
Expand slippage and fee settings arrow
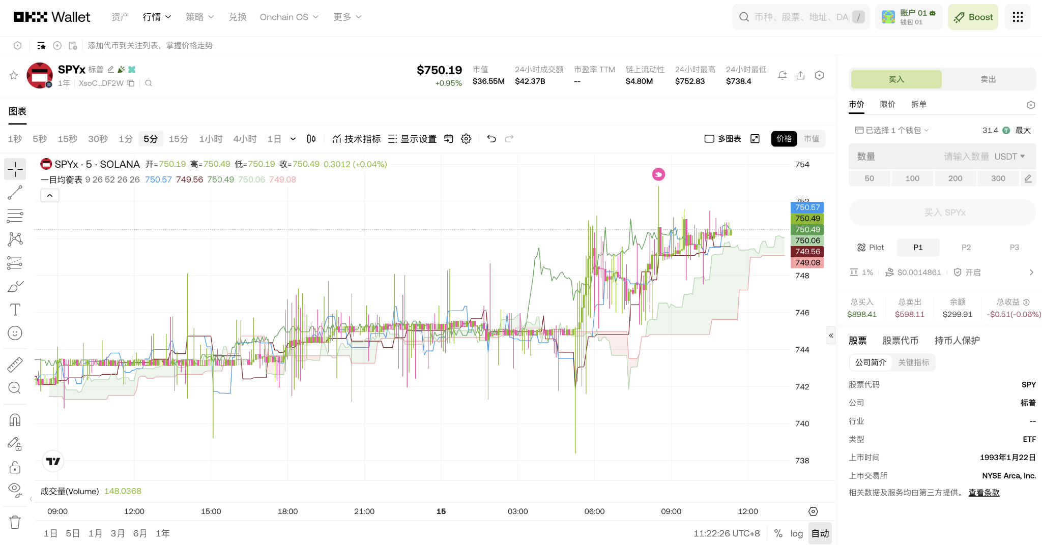click(x=1031, y=272)
